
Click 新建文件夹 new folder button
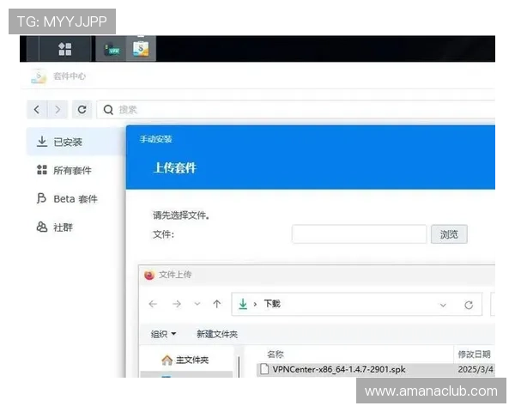217,334
